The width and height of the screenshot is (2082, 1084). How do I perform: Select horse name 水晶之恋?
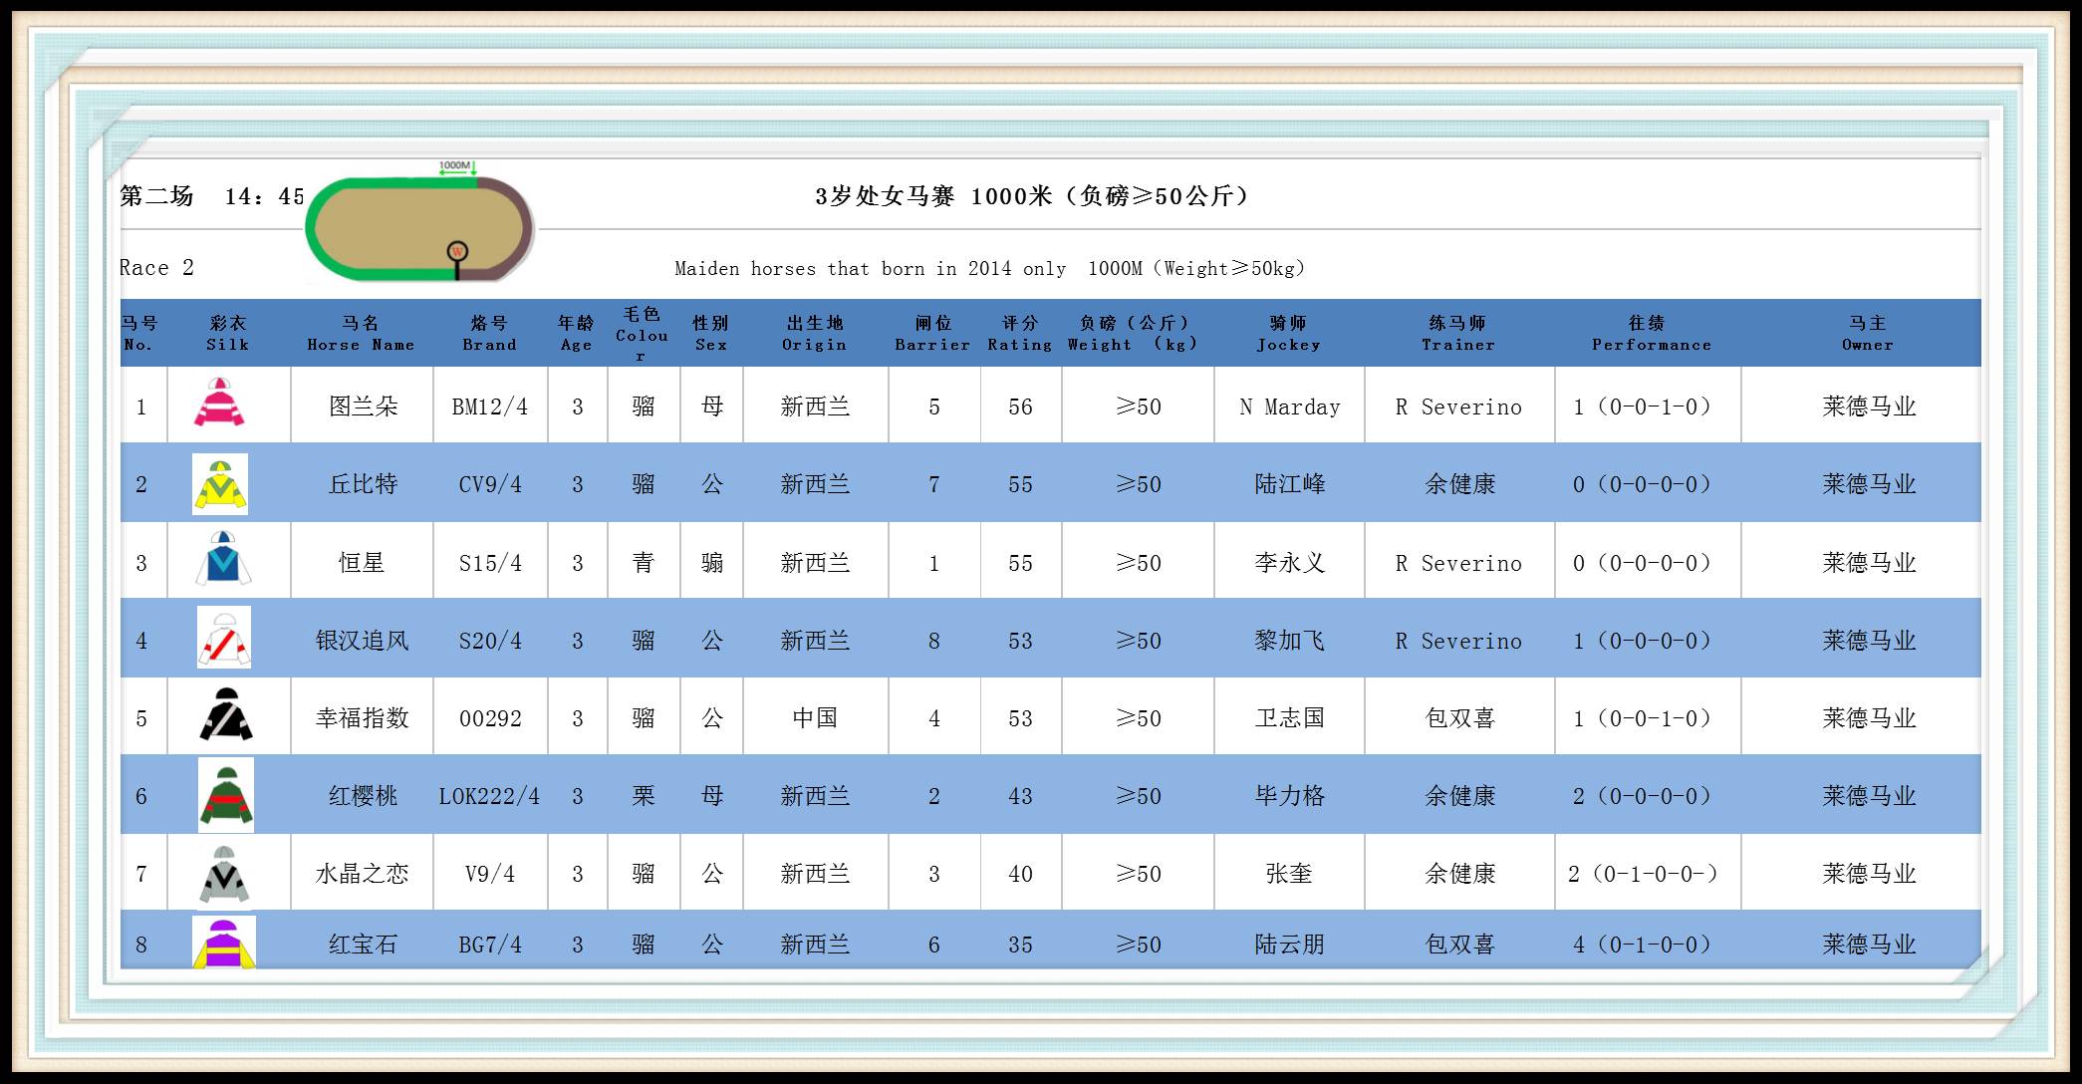(363, 874)
